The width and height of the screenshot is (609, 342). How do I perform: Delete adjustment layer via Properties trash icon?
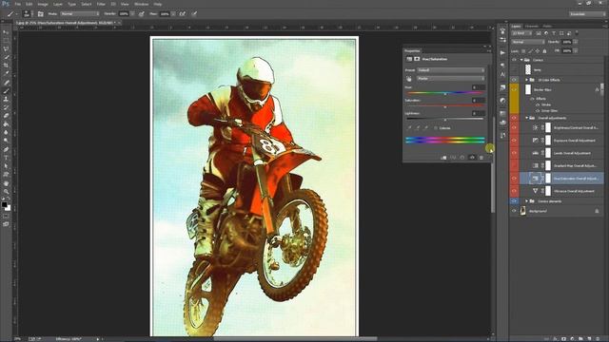481,158
